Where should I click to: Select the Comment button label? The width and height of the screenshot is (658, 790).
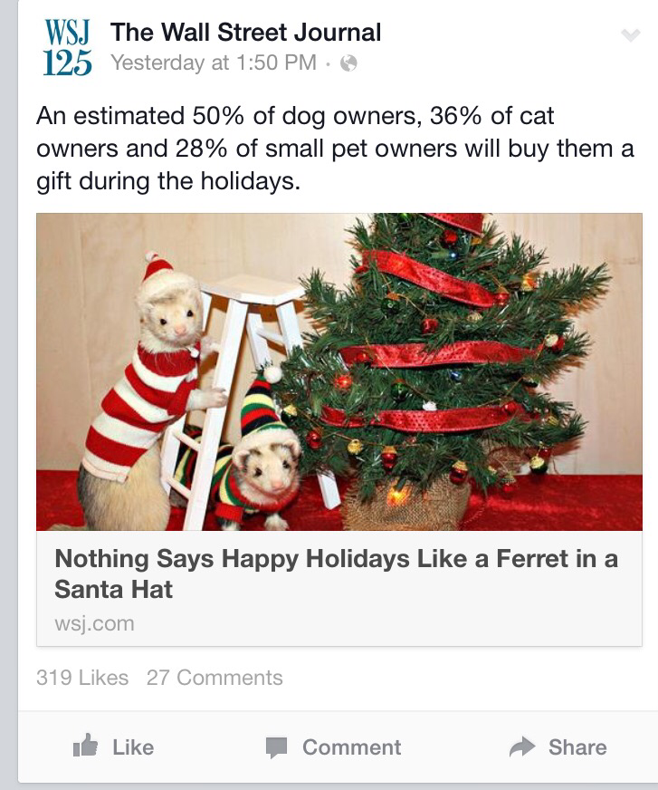[x=351, y=747]
